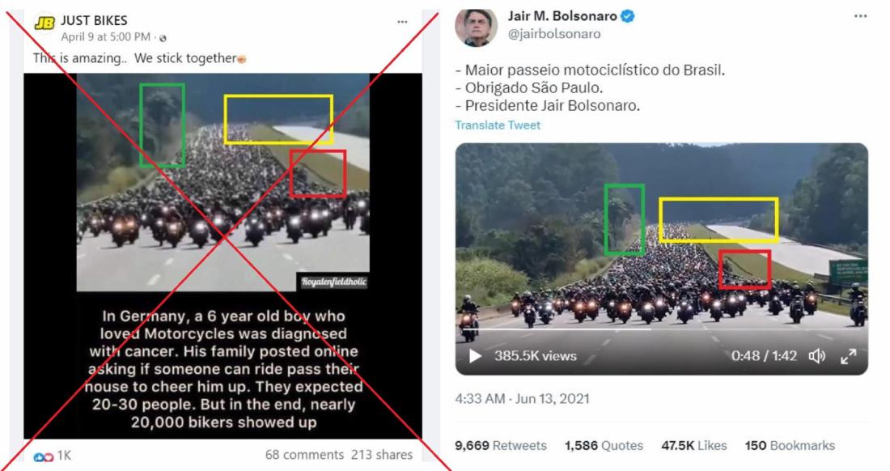Click Jair Bolsonaro's profile avatar
Image resolution: width=890 pixels, height=471 pixels.
[x=477, y=26]
